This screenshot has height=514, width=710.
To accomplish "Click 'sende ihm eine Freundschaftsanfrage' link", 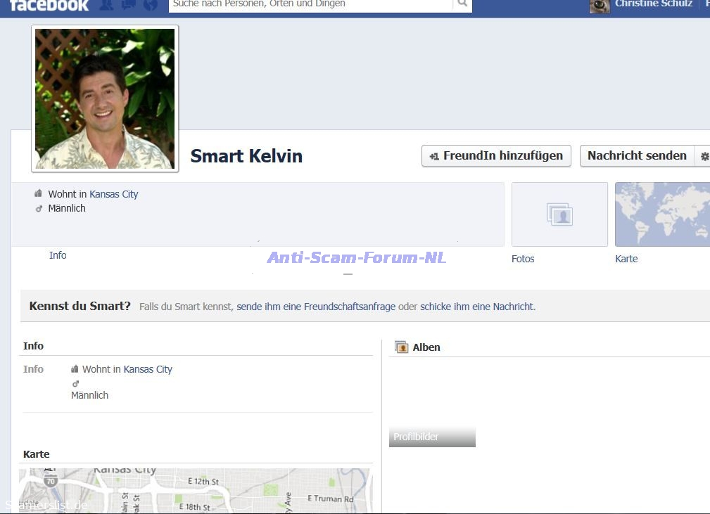I will tap(316, 307).
